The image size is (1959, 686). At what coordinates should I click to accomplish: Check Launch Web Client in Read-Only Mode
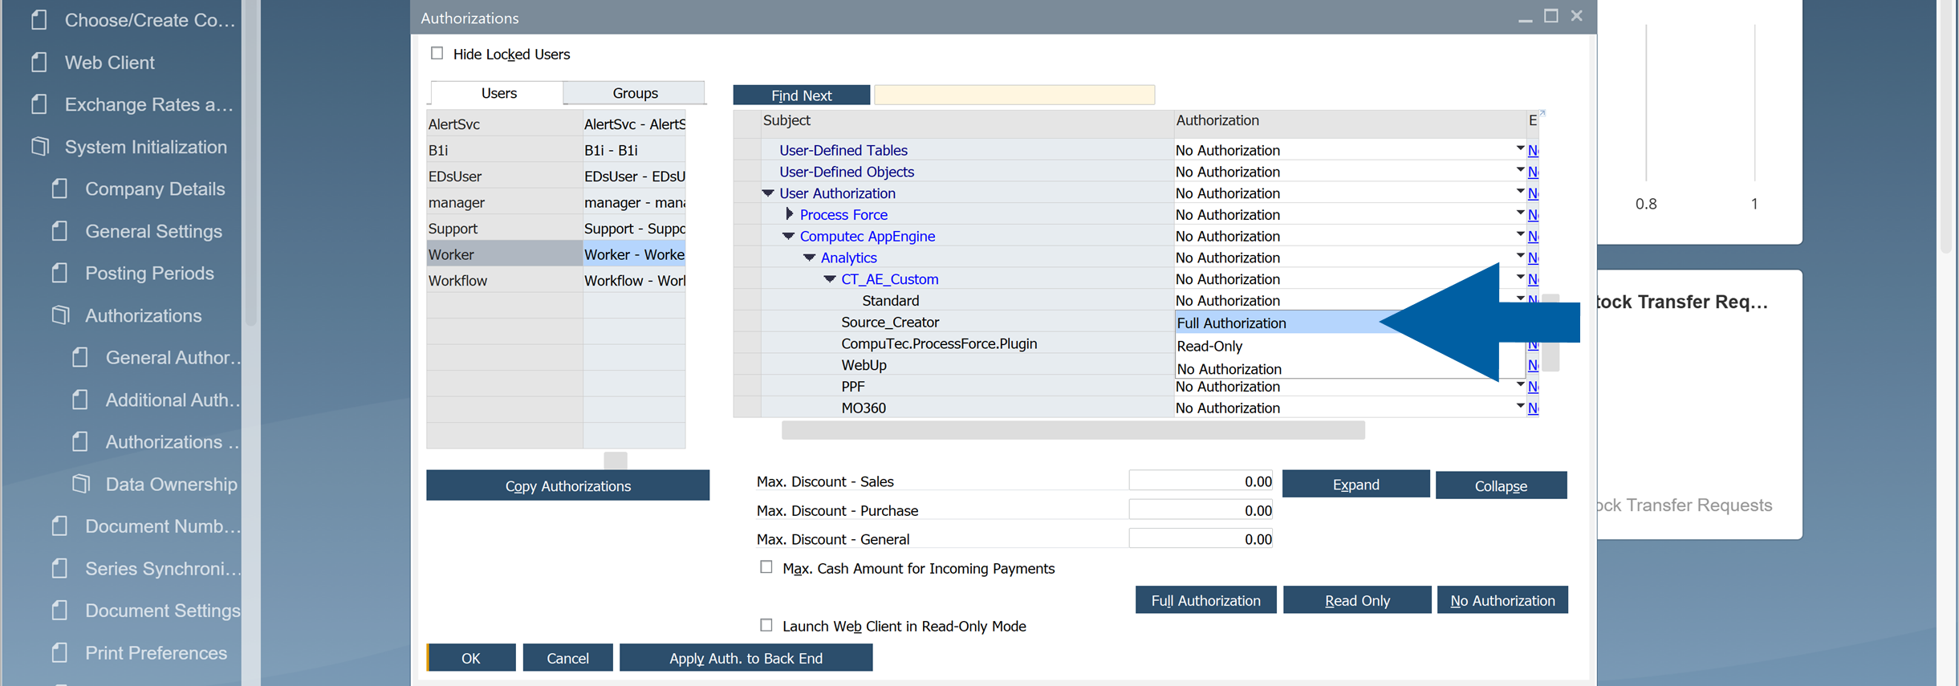(x=766, y=625)
